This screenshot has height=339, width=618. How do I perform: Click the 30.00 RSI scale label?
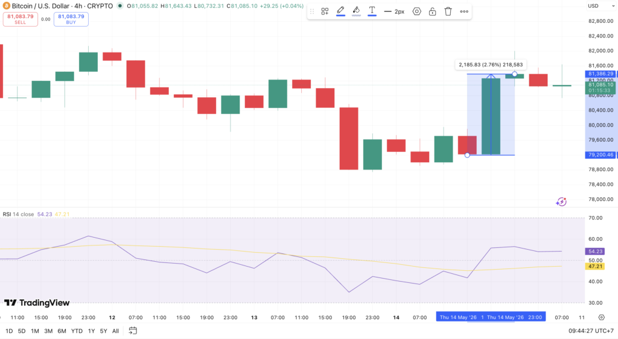(596, 303)
